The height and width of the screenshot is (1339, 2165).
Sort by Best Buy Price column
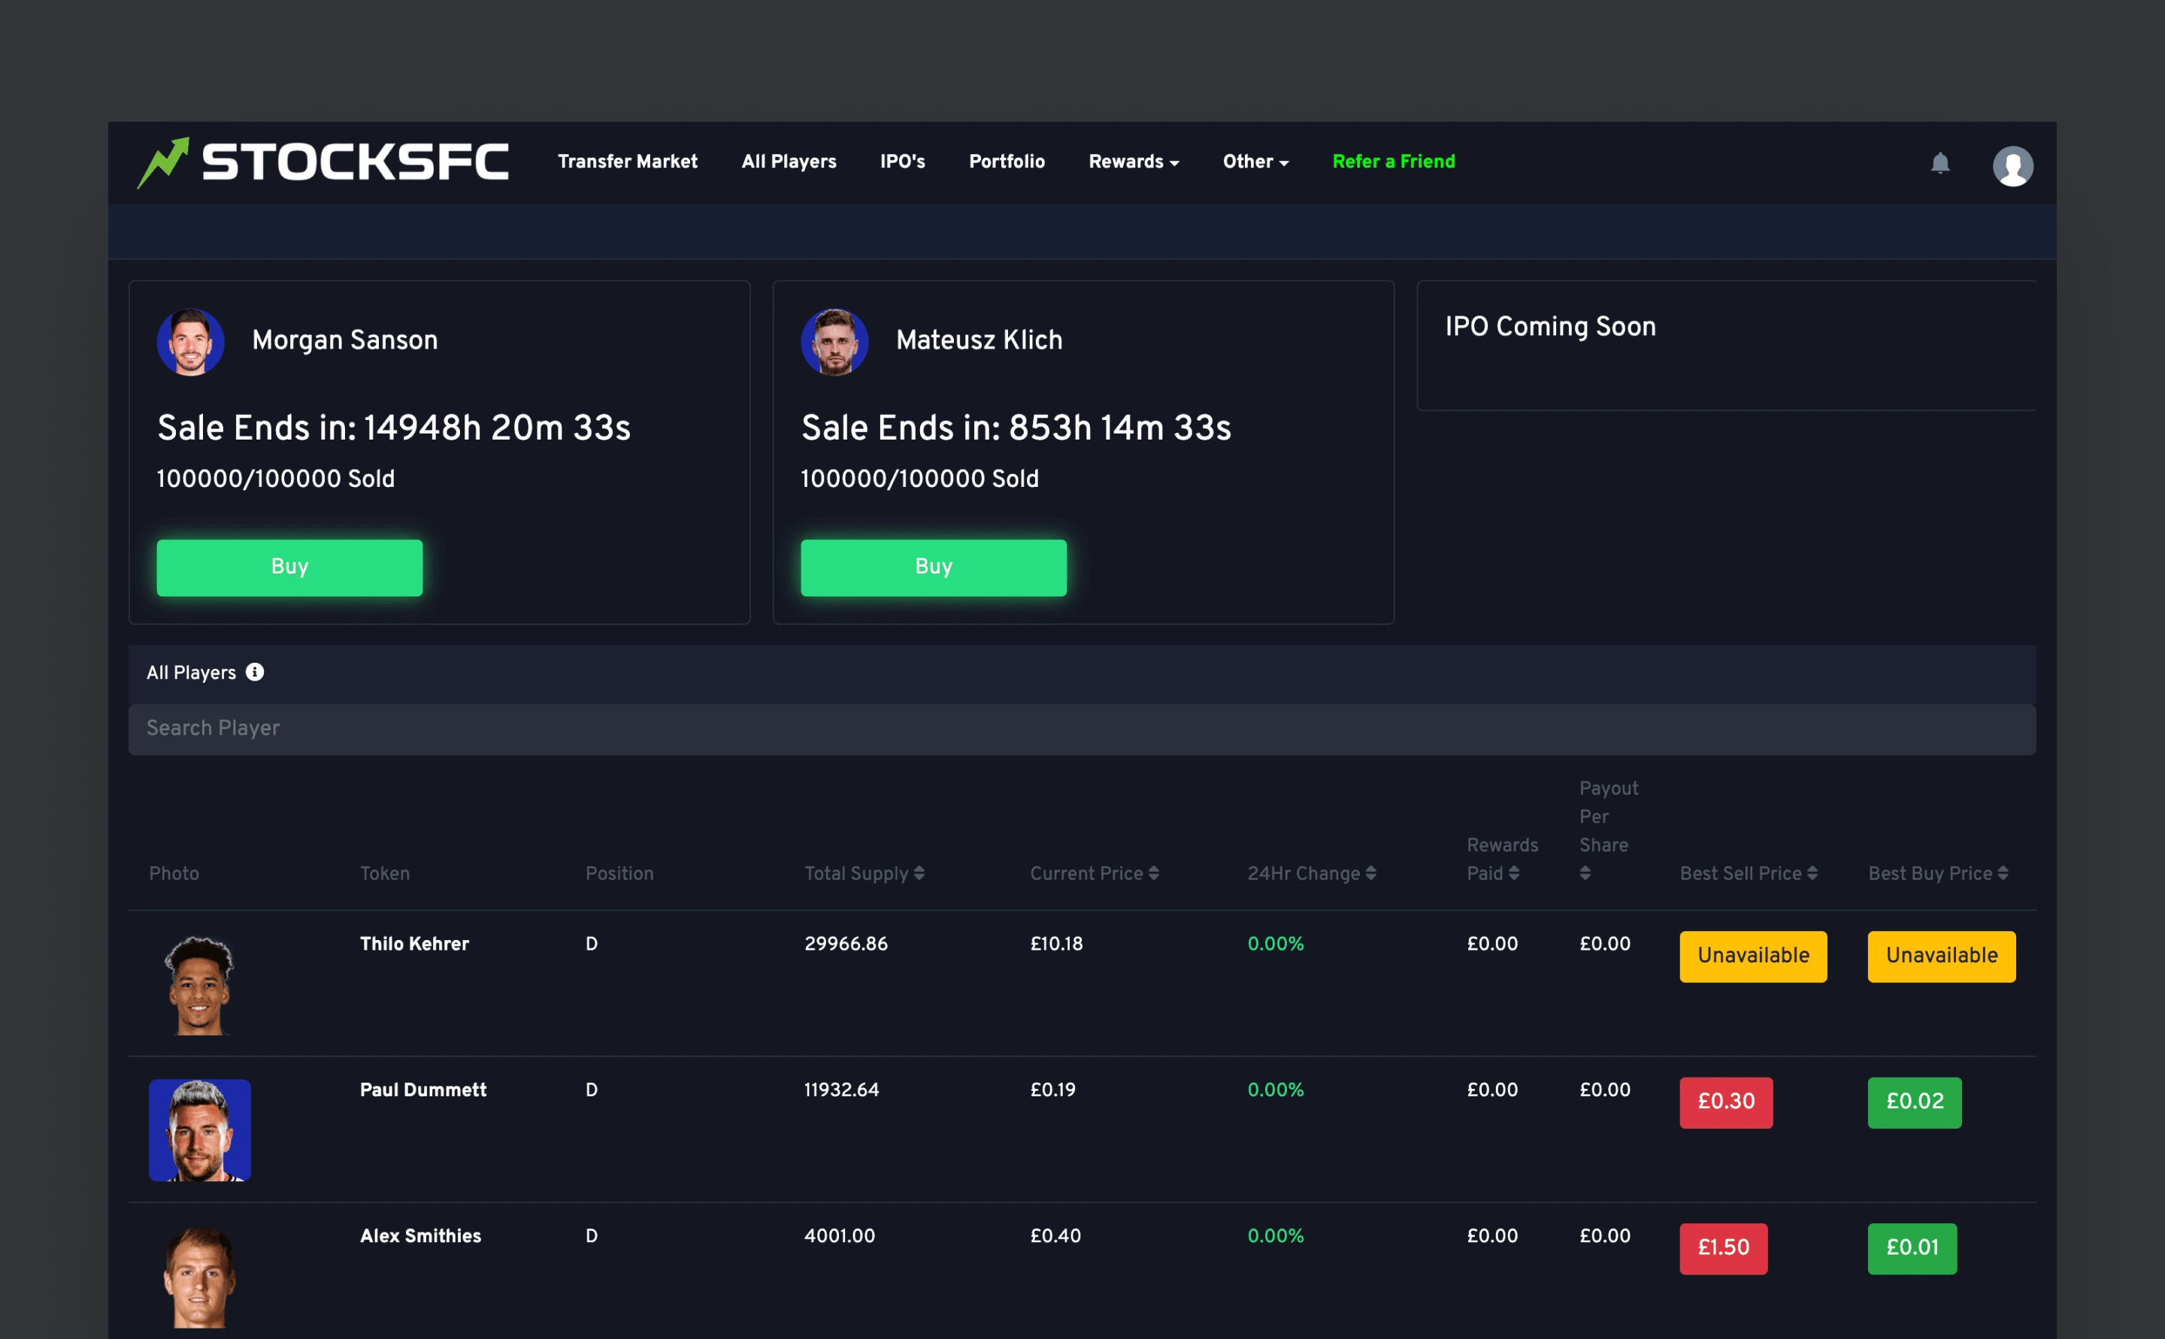(x=1938, y=873)
